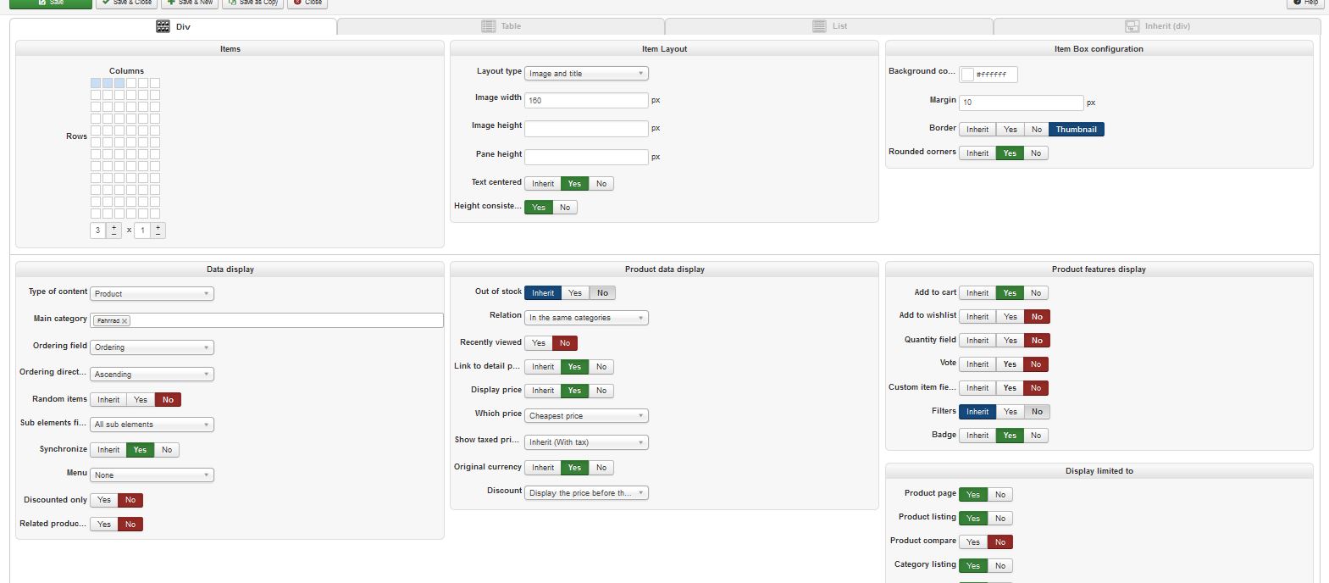
Task: Click the Save & New button
Action: 190,3
